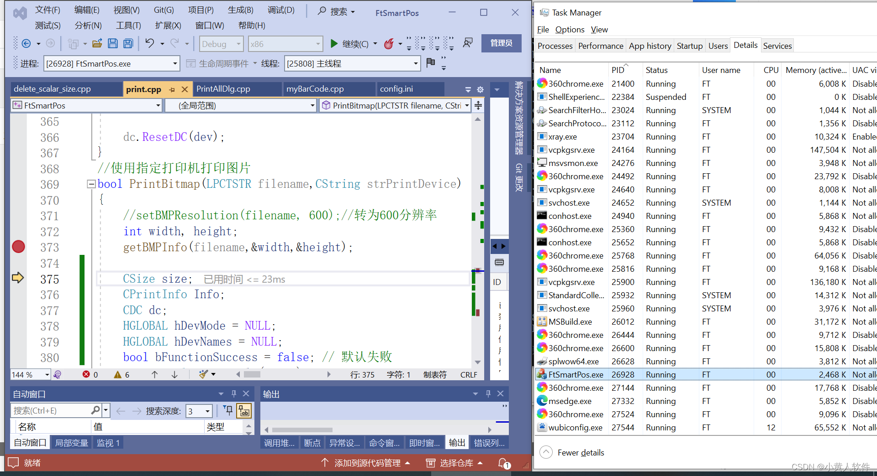Click 添加到源代码管理 in status bar
This screenshot has width=877, height=476.
pos(365,463)
